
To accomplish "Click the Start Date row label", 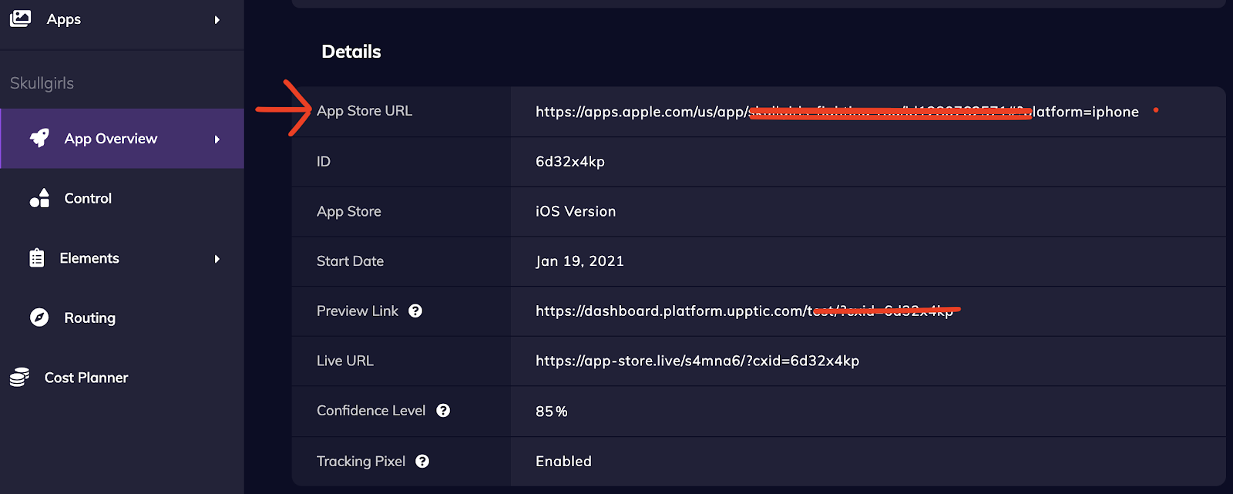I will tap(350, 261).
